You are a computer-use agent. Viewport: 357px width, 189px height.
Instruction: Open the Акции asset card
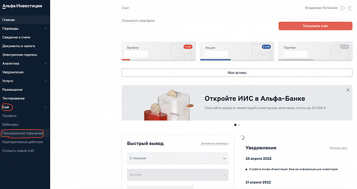(x=237, y=51)
